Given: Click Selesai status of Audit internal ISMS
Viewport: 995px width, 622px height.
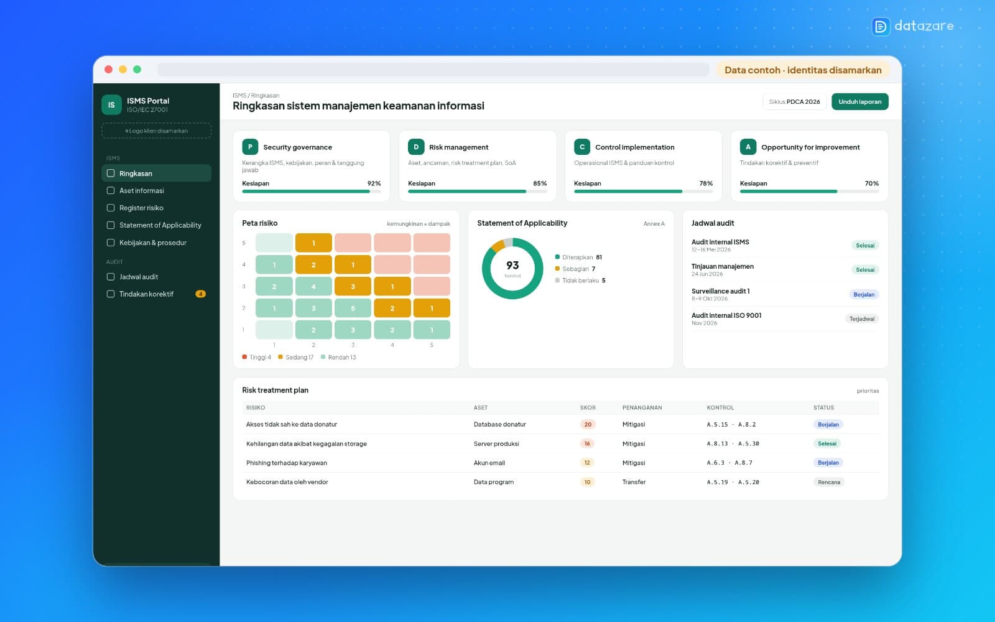Looking at the screenshot, I should click(865, 246).
